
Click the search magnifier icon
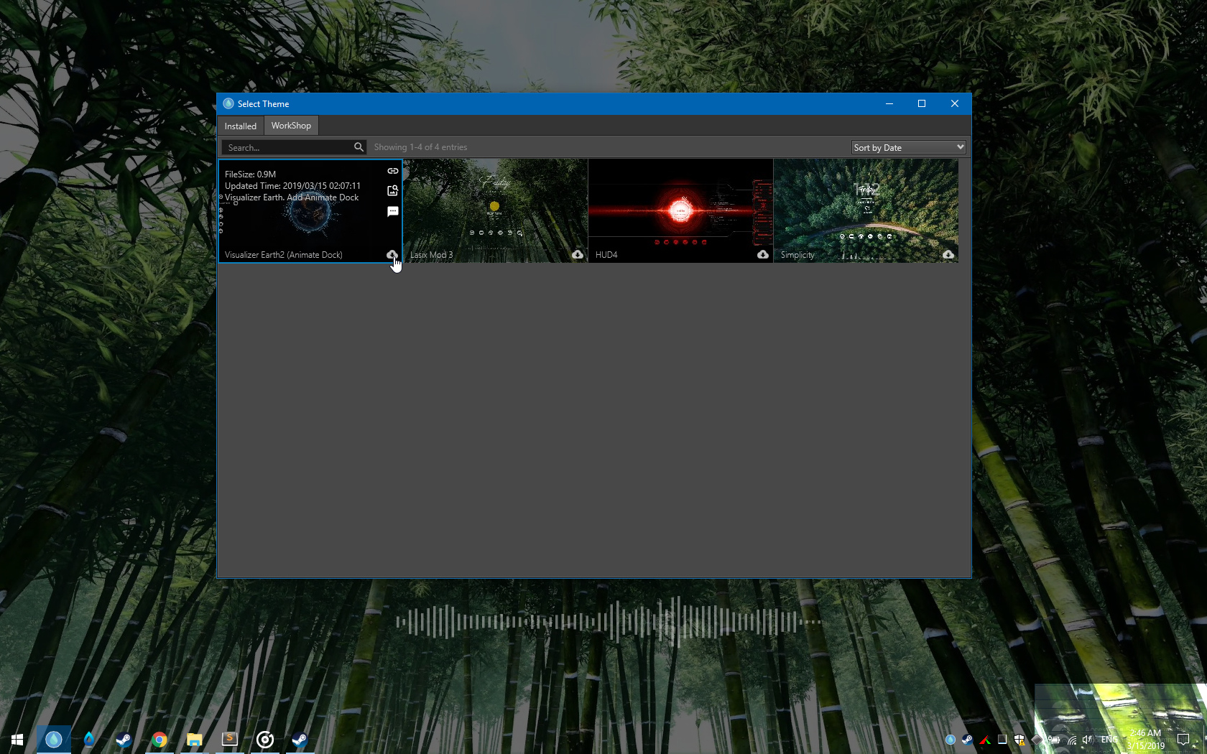(359, 147)
